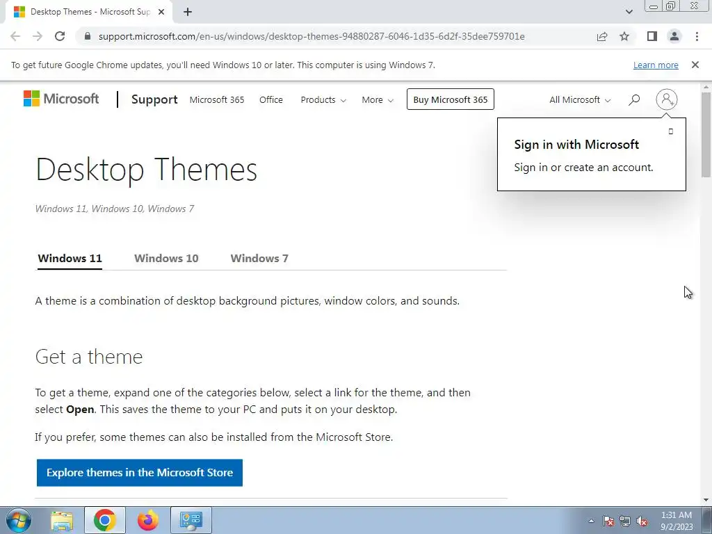Click the Desktop Themes page heading
The height and width of the screenshot is (534, 712).
(146, 170)
